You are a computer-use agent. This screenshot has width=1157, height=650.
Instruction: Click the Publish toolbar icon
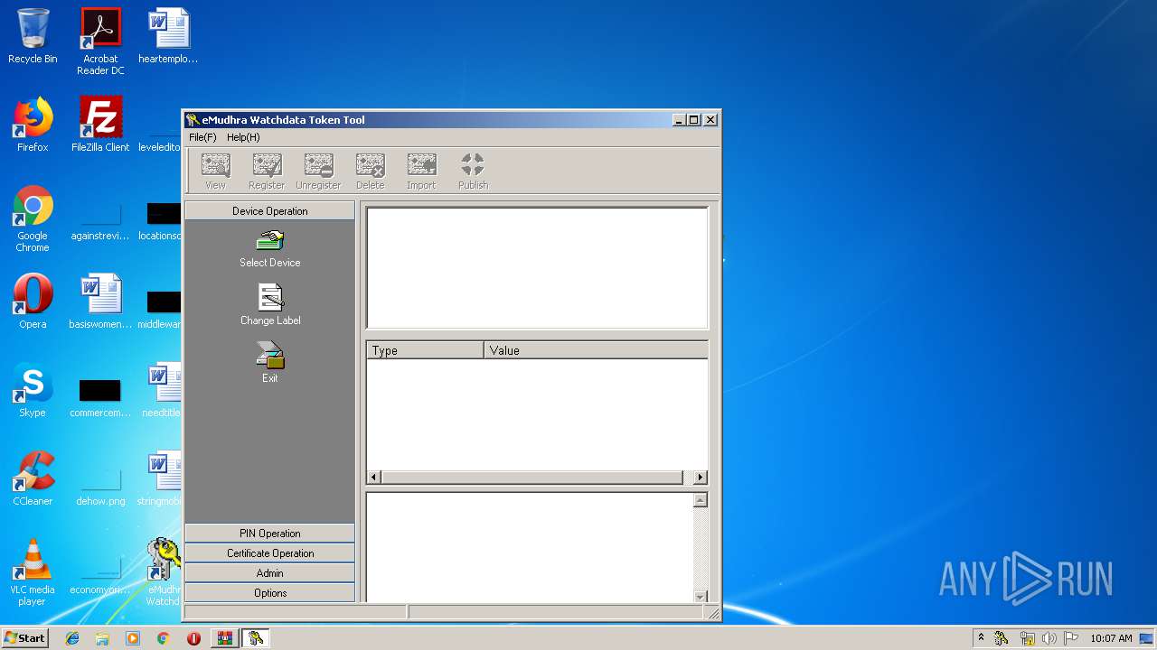(473, 171)
